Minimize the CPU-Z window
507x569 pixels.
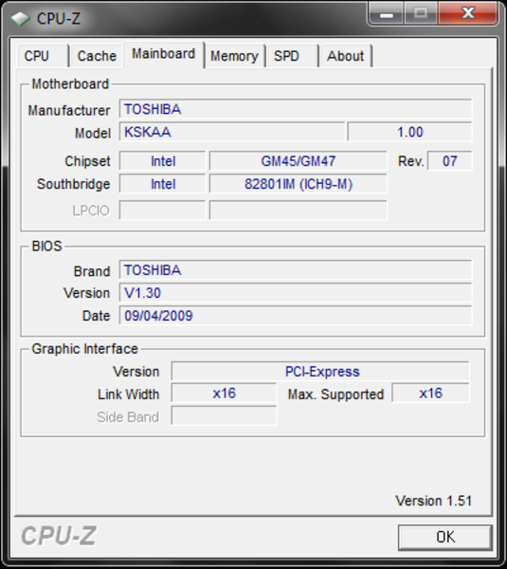pyautogui.click(x=386, y=14)
